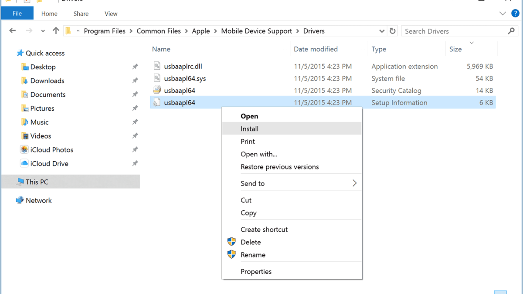523x294 pixels.
Task: Expand the ribbon with the chevron
Action: click(x=503, y=14)
